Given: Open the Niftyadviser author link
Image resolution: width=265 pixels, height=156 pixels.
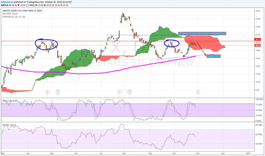Looking at the screenshot, I should 7,2.
